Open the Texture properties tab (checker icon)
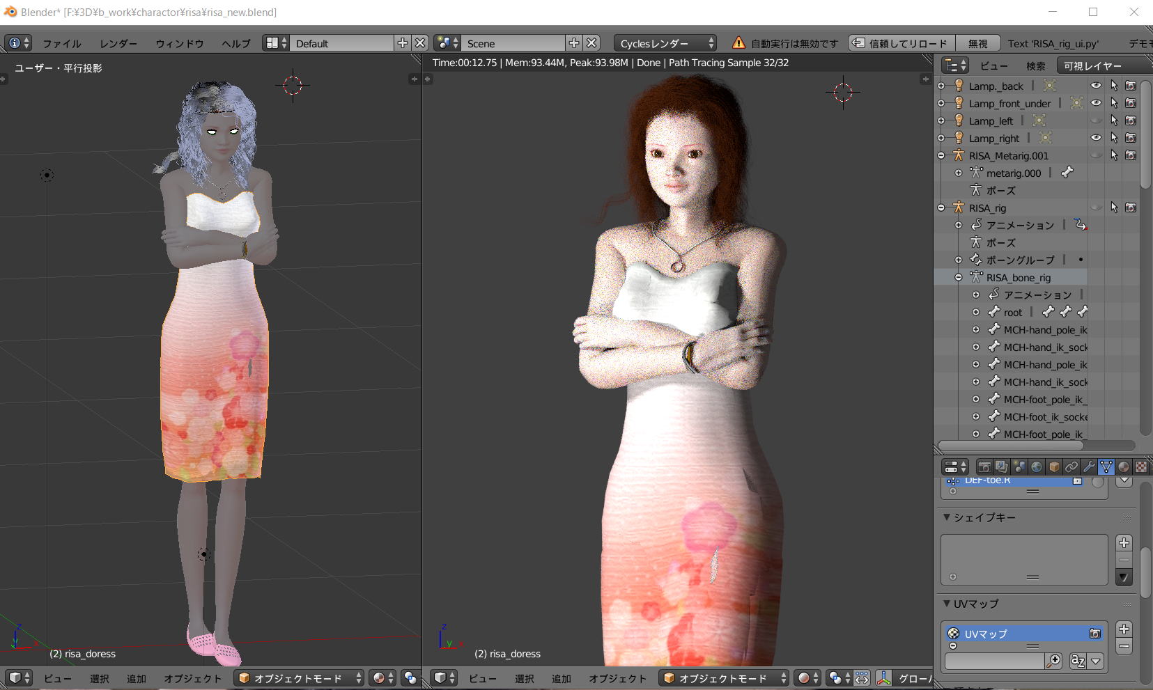 (x=1141, y=466)
